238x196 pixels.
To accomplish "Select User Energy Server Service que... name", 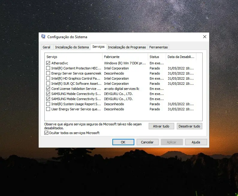I will tap(76, 109).
